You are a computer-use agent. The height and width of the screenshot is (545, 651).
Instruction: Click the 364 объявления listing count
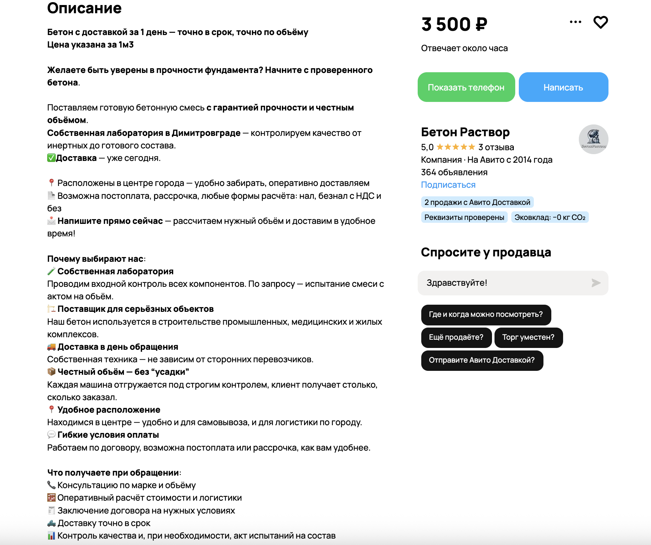454,172
